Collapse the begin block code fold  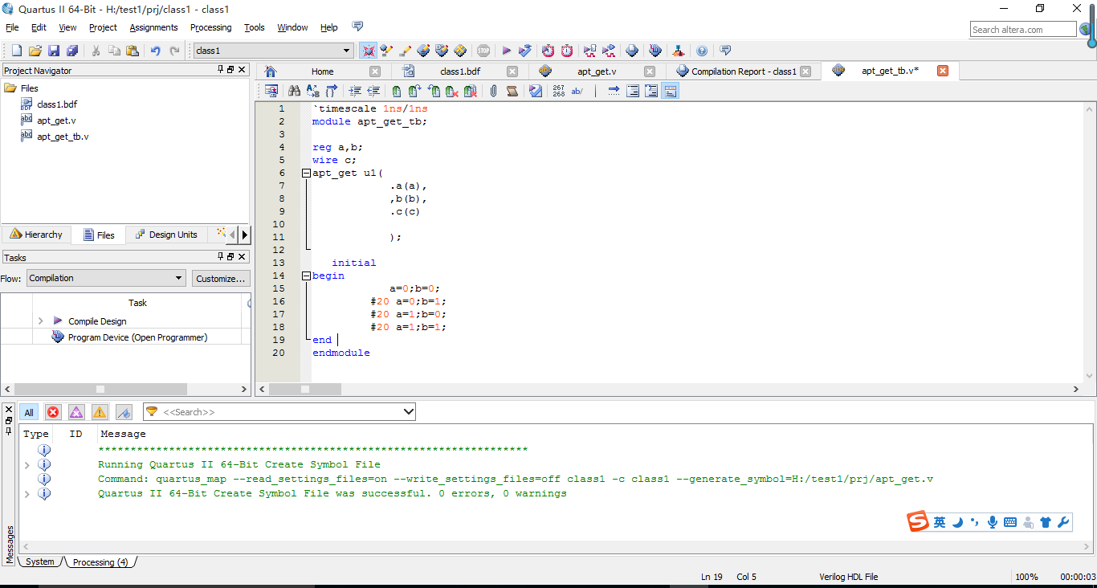pos(306,276)
